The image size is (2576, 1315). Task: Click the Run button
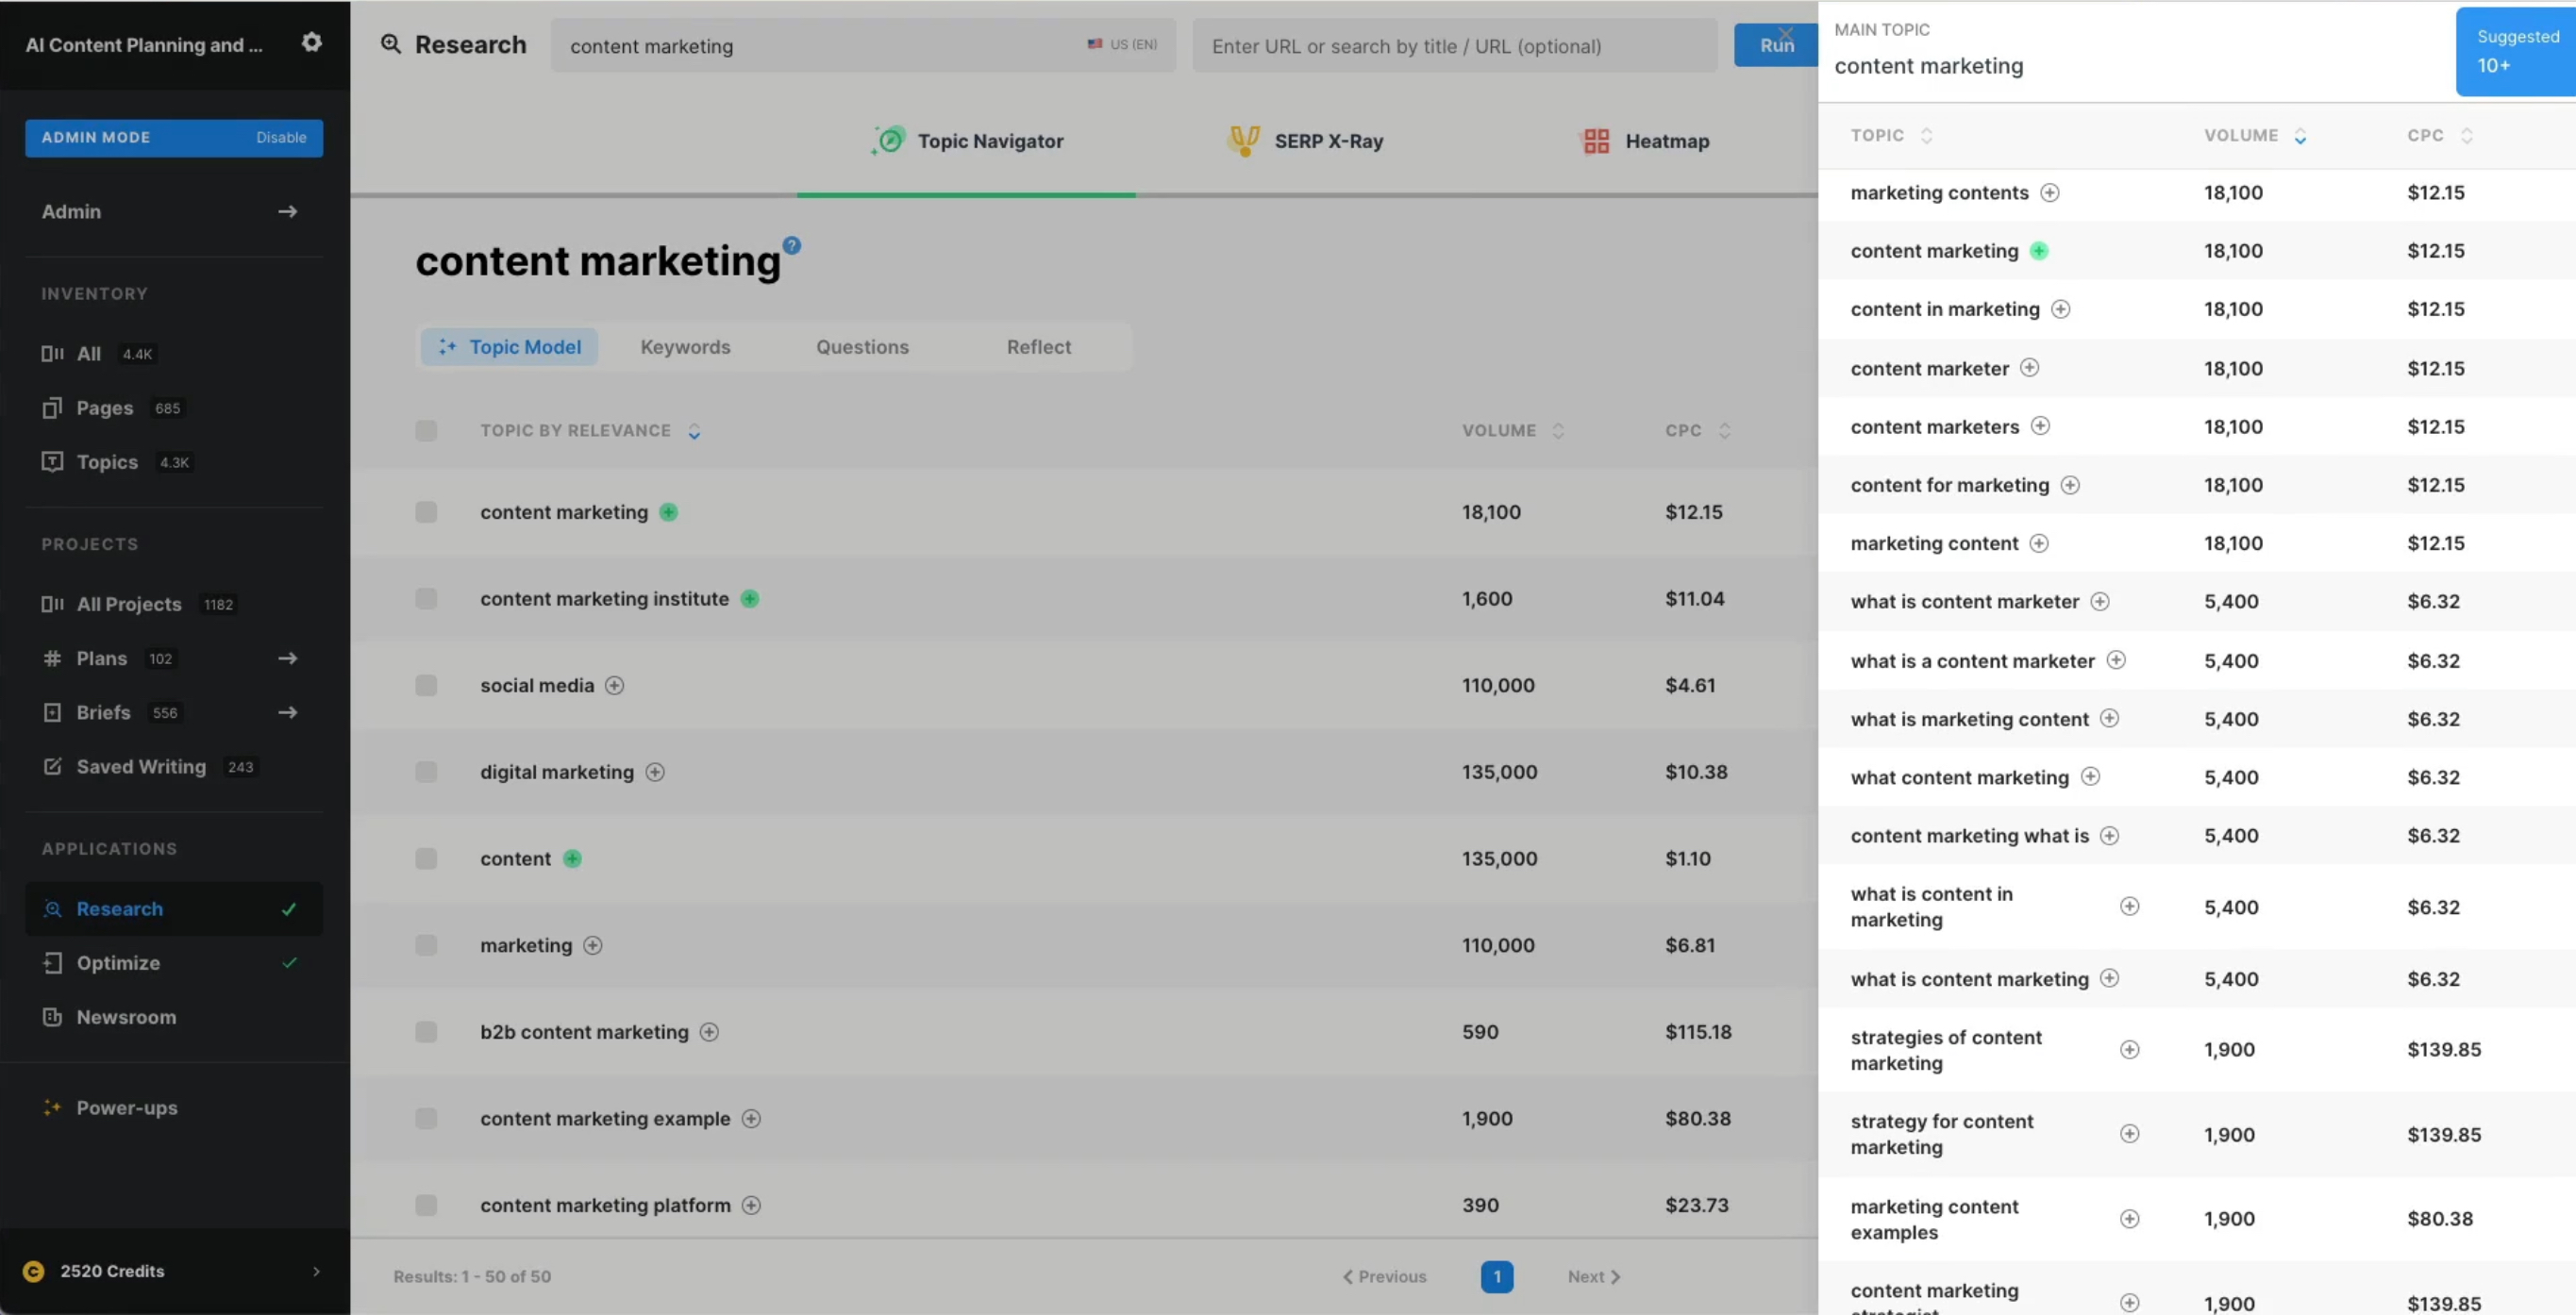coord(1777,44)
